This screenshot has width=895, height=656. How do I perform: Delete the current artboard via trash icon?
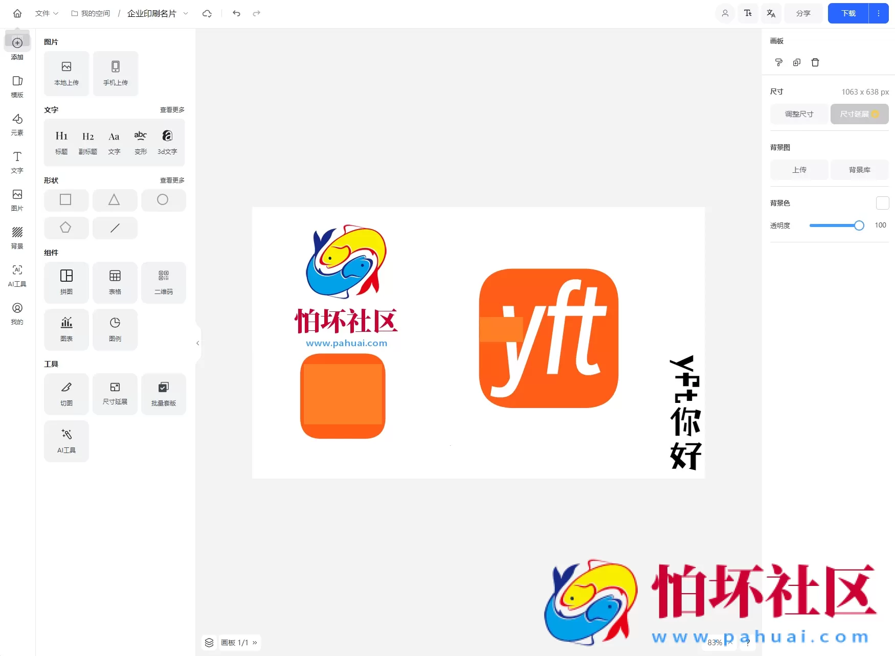[815, 62]
